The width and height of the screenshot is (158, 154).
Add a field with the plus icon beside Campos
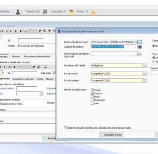140,47
